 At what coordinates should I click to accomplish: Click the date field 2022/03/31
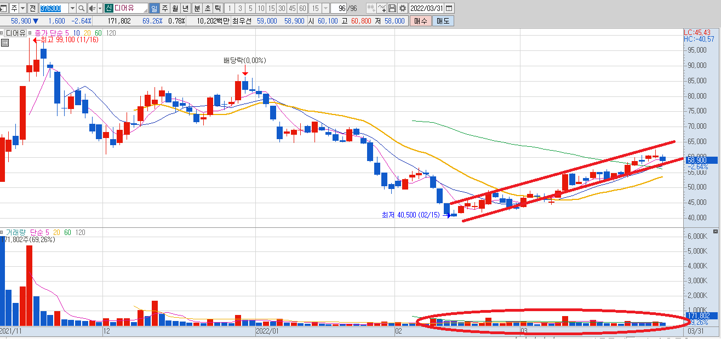point(427,8)
